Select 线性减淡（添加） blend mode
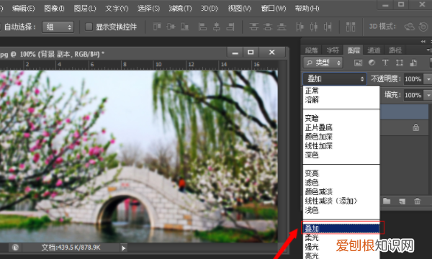Screen dimensions: 432x259 (x=341, y=201)
